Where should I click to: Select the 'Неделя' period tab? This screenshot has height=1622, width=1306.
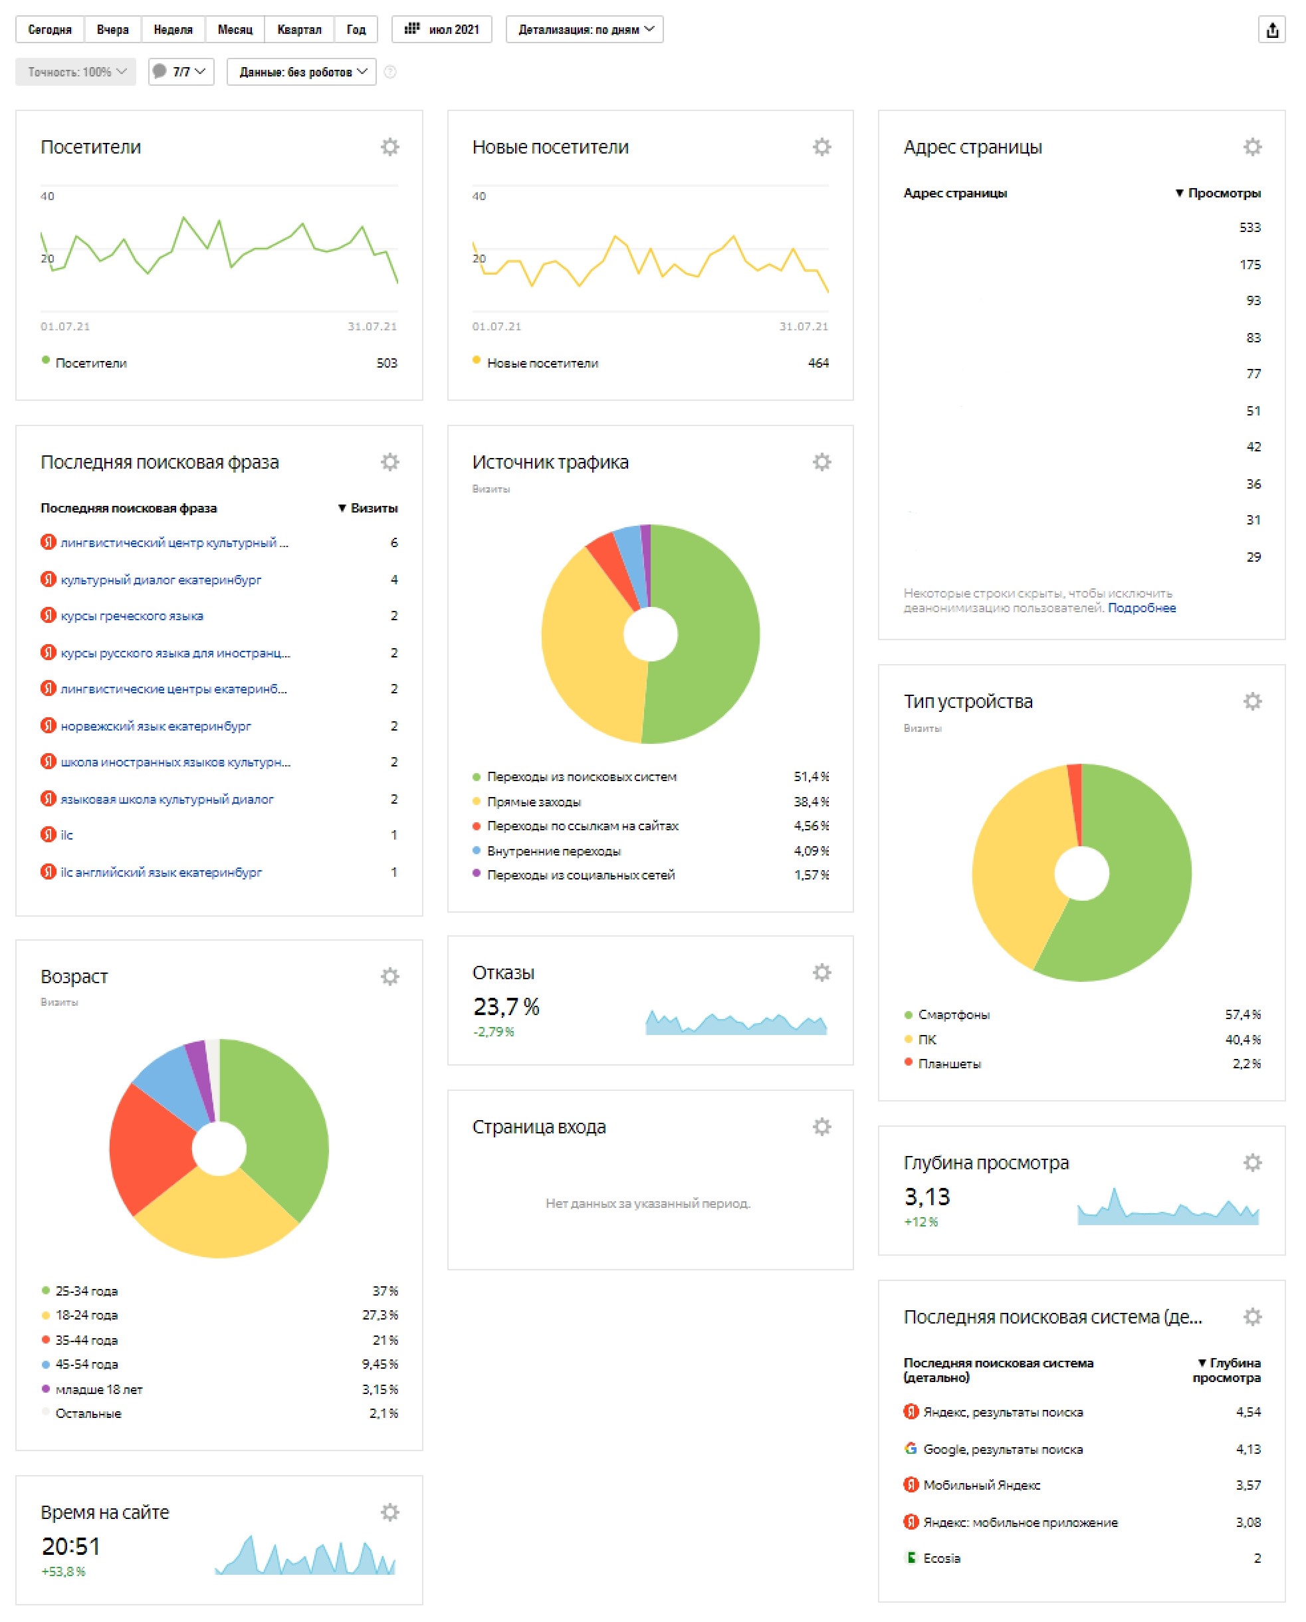[173, 29]
